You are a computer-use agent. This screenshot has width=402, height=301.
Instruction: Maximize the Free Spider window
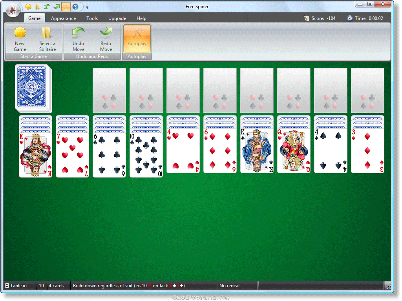coord(370,4)
